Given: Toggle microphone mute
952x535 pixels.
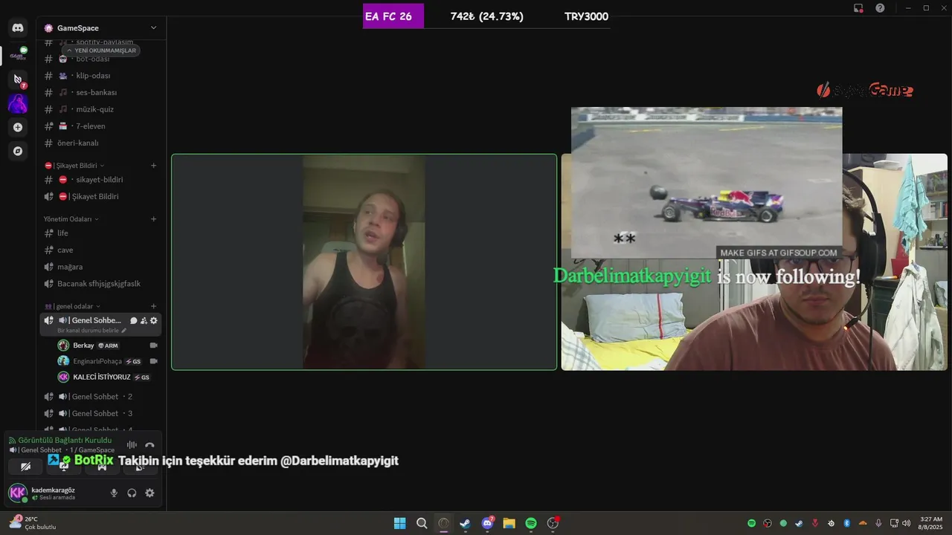Looking at the screenshot, I should 114,493.
